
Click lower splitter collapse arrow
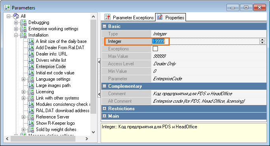[x=99, y=94]
